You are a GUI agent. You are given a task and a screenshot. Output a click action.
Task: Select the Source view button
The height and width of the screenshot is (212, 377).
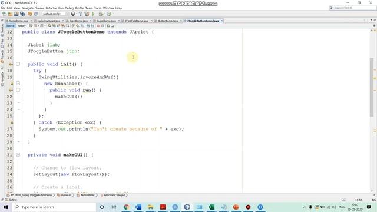(x=11, y=26)
